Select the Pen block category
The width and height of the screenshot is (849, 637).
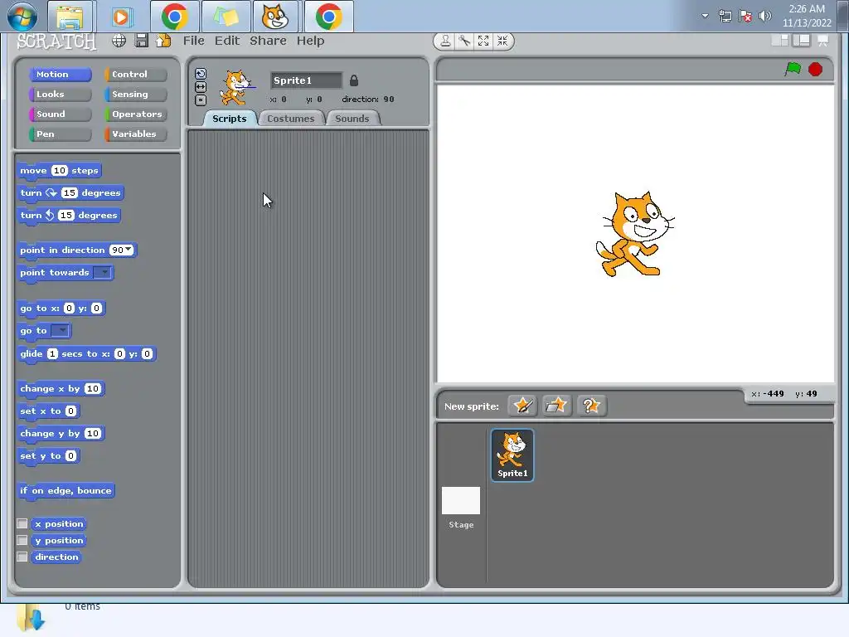(60, 134)
